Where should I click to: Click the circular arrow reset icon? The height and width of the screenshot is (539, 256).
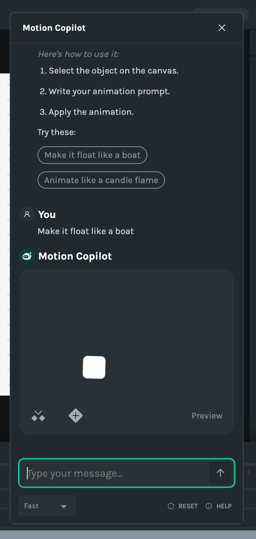(171, 506)
